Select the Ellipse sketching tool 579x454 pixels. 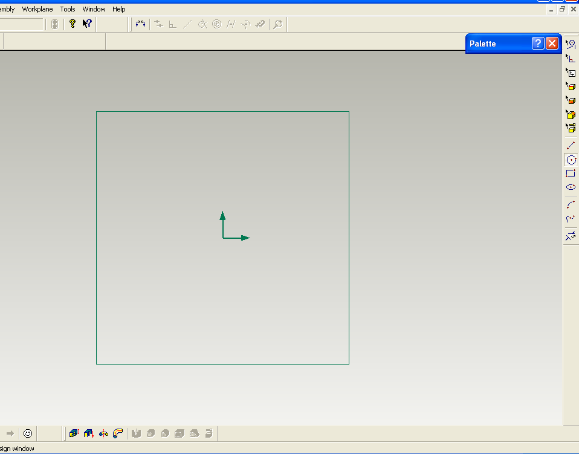tap(571, 187)
